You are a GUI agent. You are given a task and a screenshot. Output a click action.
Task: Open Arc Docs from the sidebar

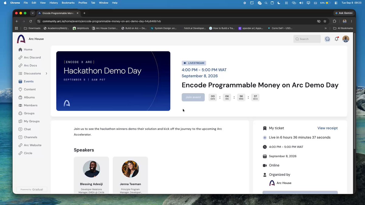click(x=28, y=65)
